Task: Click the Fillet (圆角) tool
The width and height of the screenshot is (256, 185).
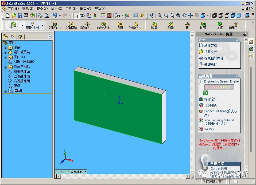Action: click(x=154, y=26)
